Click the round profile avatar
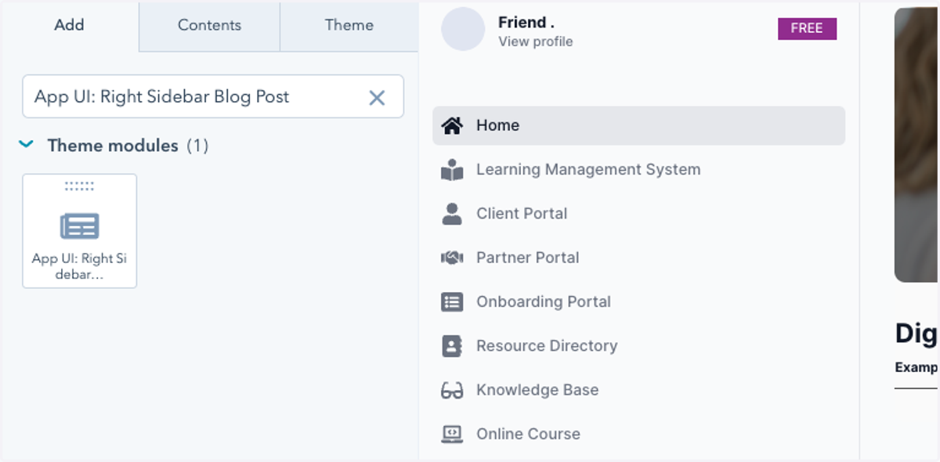Screen dimensions: 940x462 click(463, 29)
